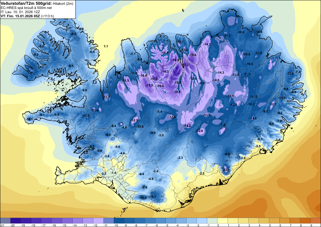Select the -5.4 temperature label
The height and width of the screenshot is (227, 321).
coord(159,111)
